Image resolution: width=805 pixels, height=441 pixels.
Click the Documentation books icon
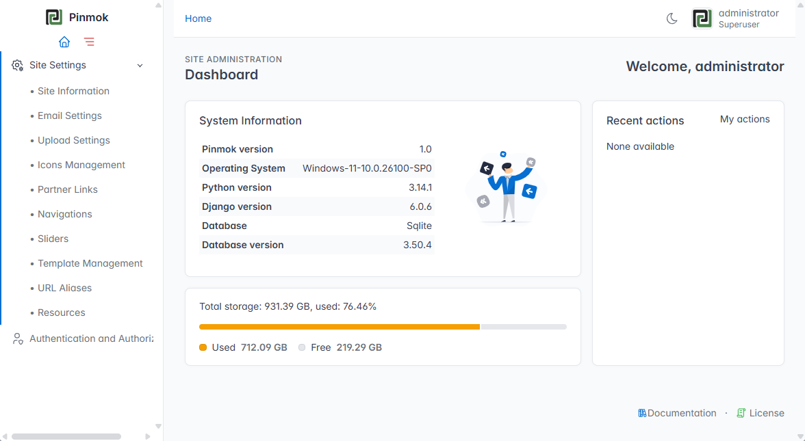[642, 413]
